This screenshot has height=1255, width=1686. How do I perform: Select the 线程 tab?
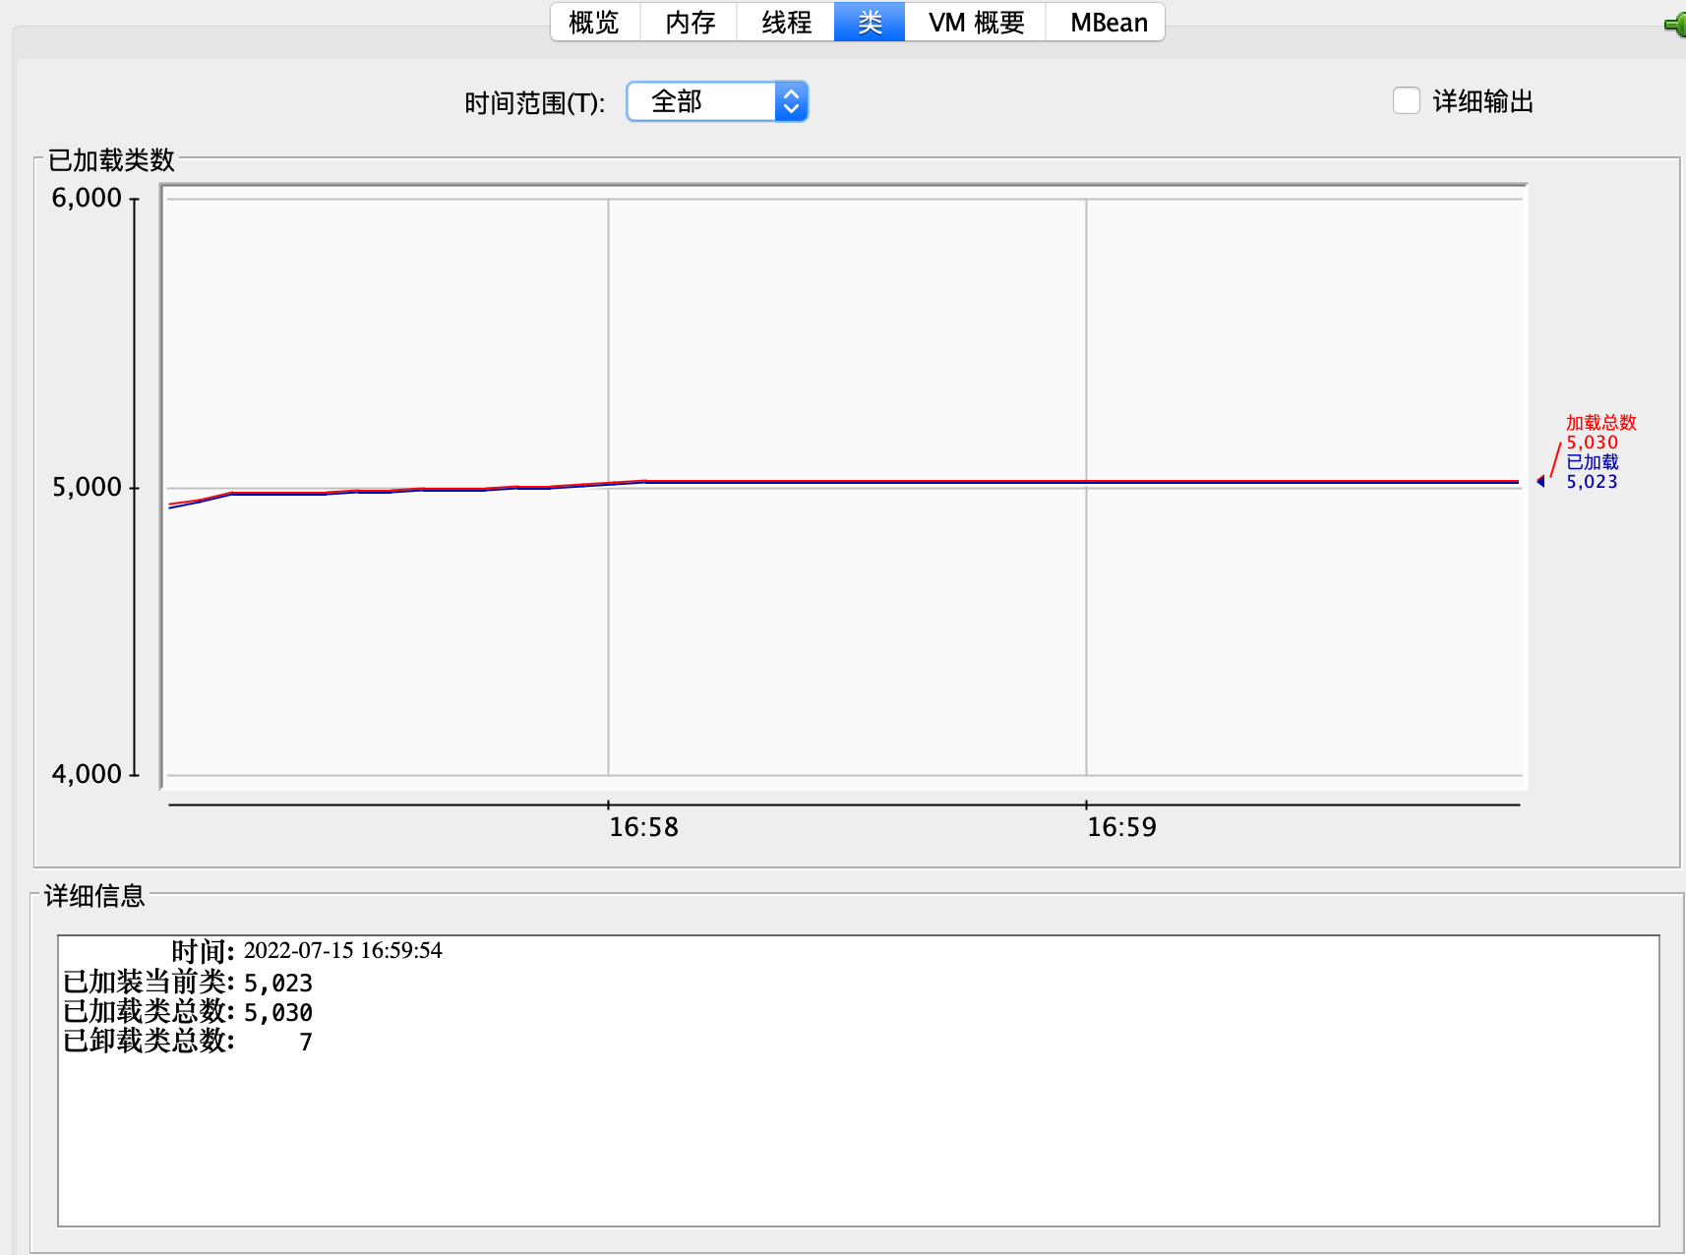click(786, 22)
